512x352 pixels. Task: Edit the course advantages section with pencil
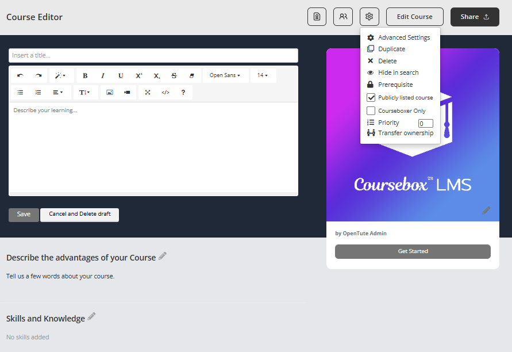pyautogui.click(x=163, y=257)
